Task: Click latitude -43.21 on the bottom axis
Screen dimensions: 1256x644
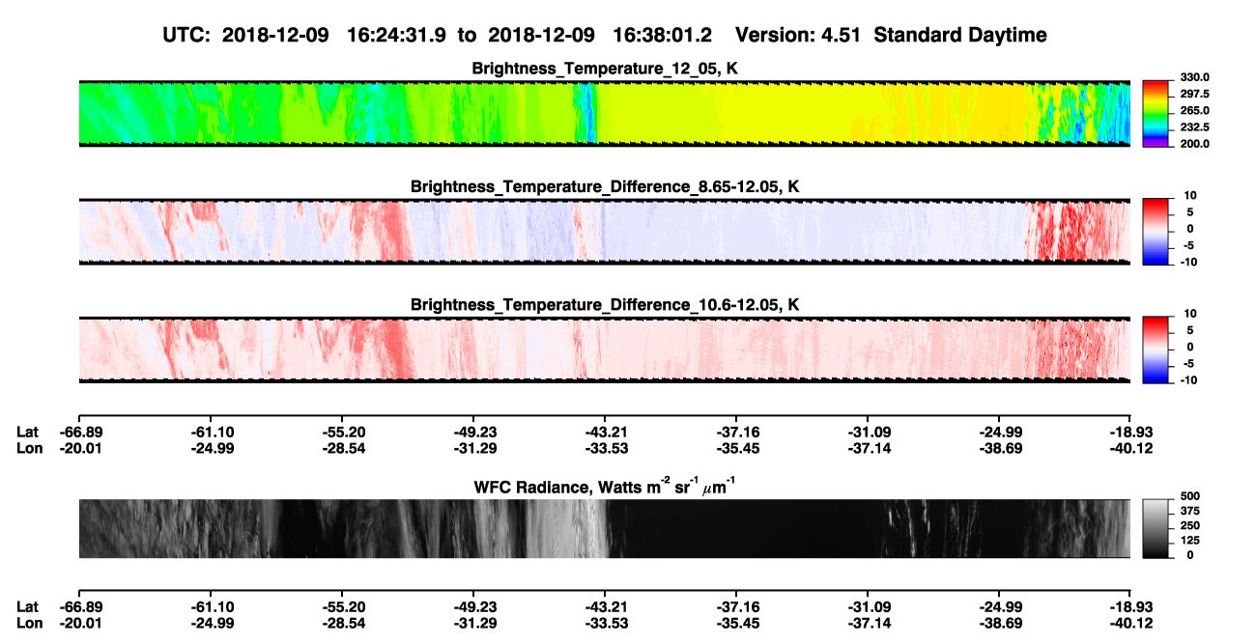Action: (x=605, y=606)
